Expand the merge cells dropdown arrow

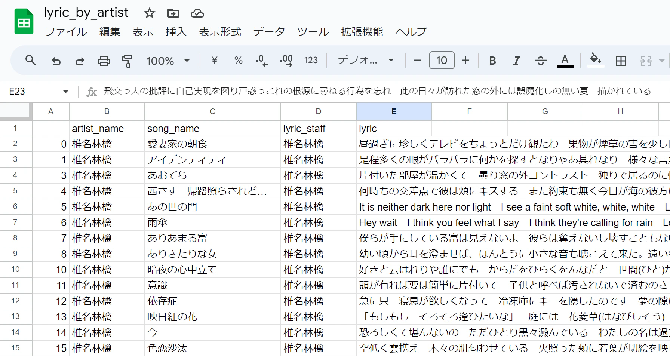(661, 61)
